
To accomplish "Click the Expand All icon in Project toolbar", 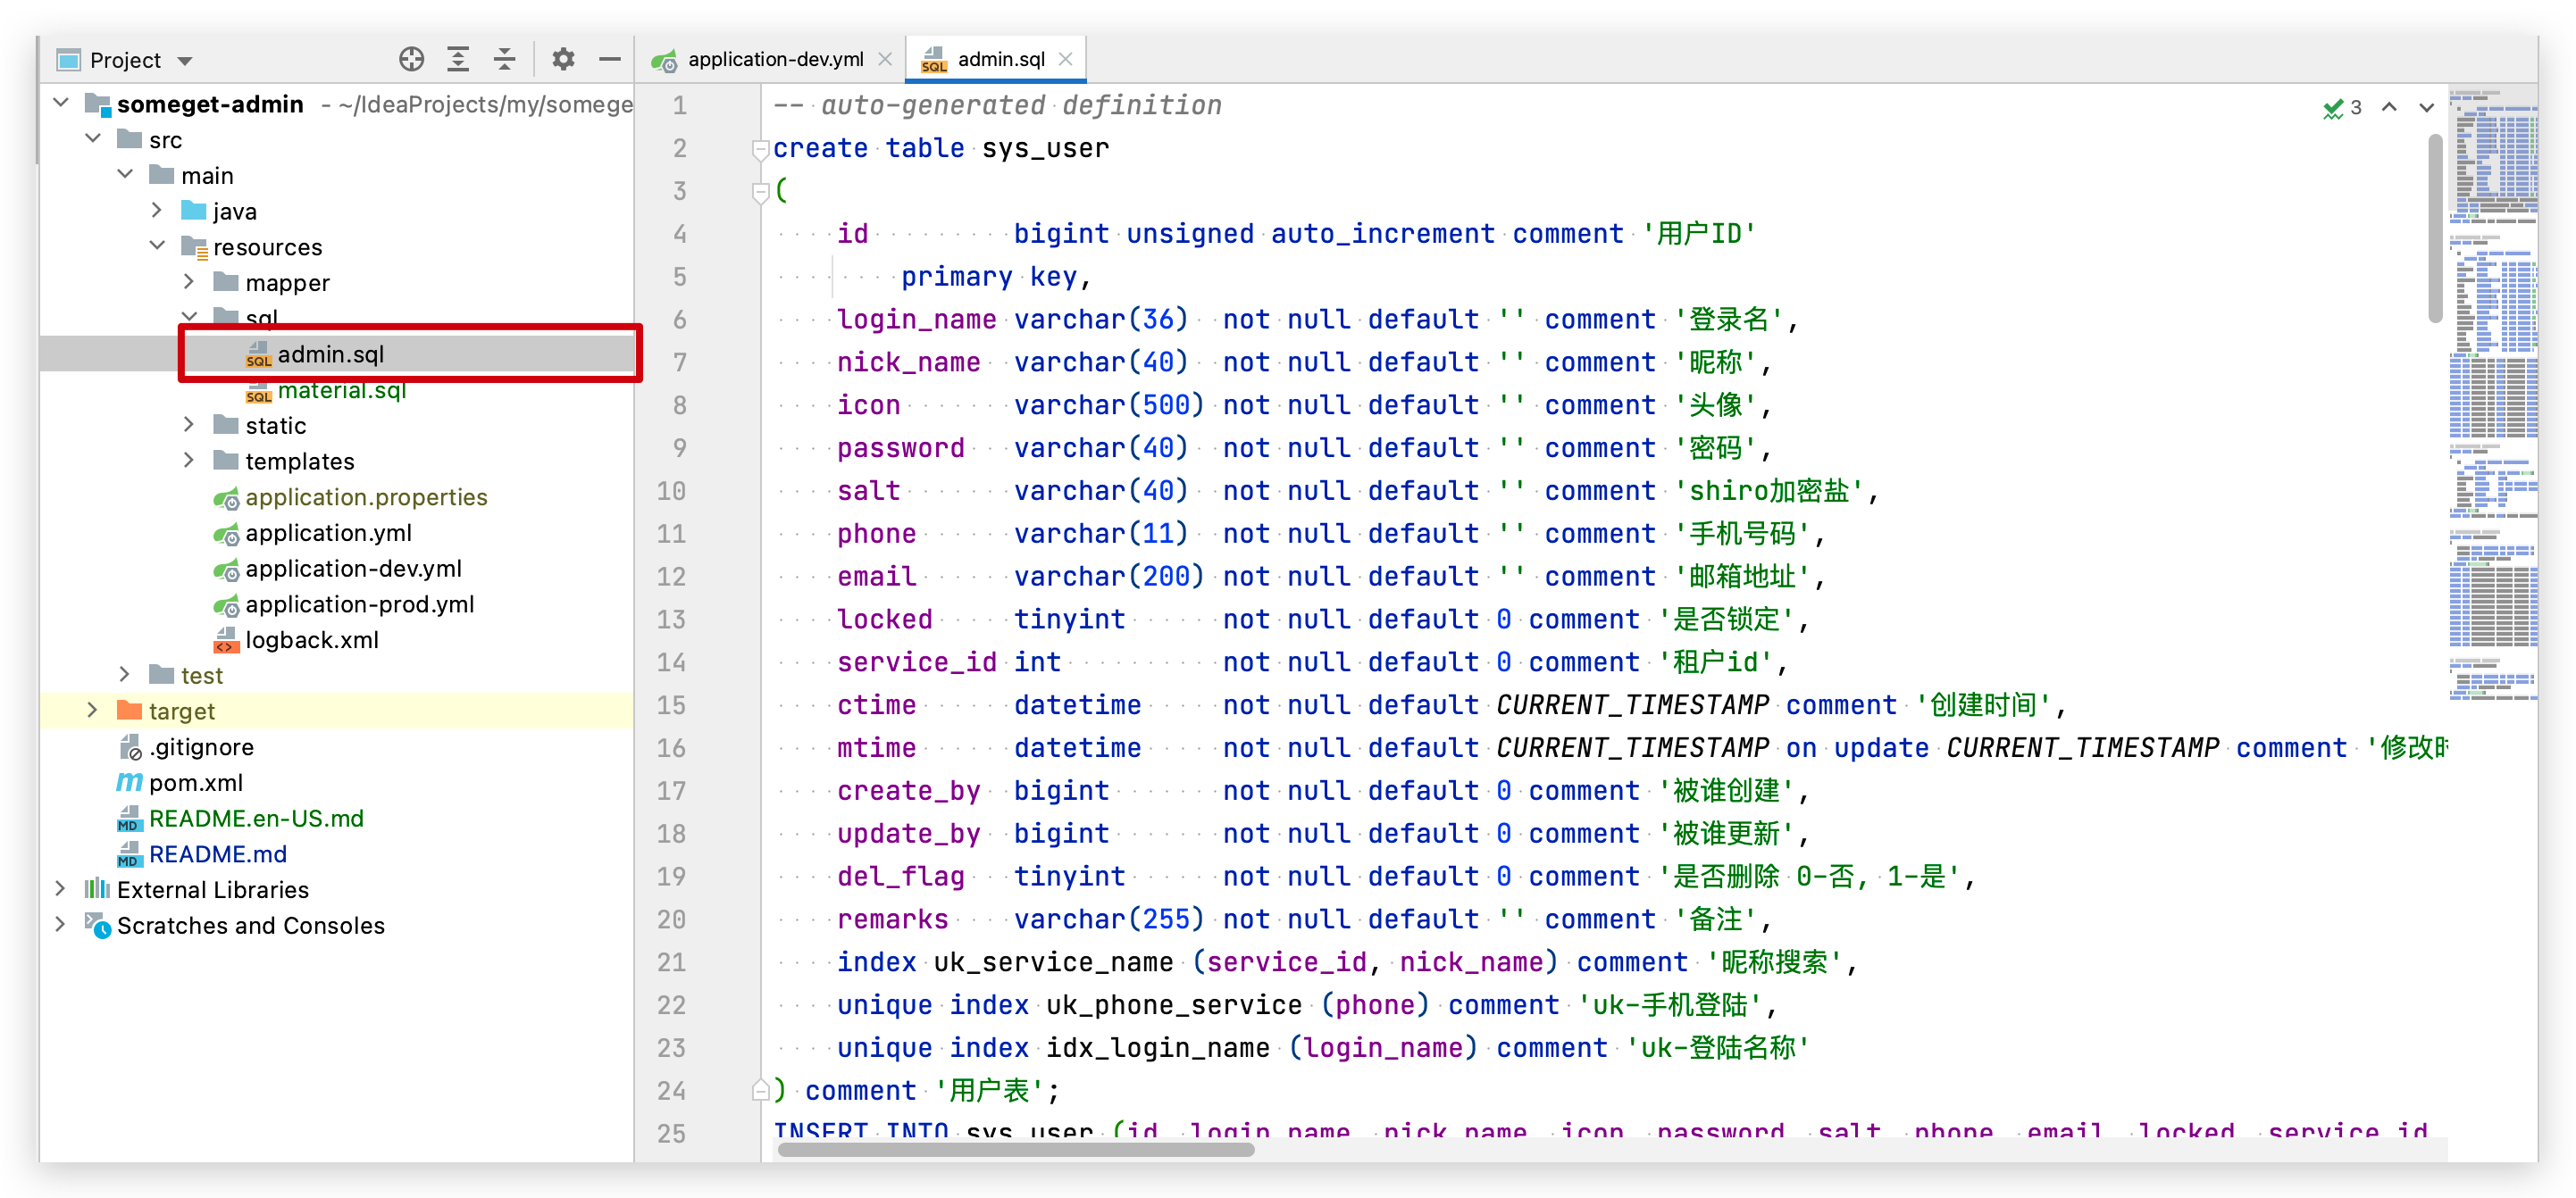I will pos(458,60).
